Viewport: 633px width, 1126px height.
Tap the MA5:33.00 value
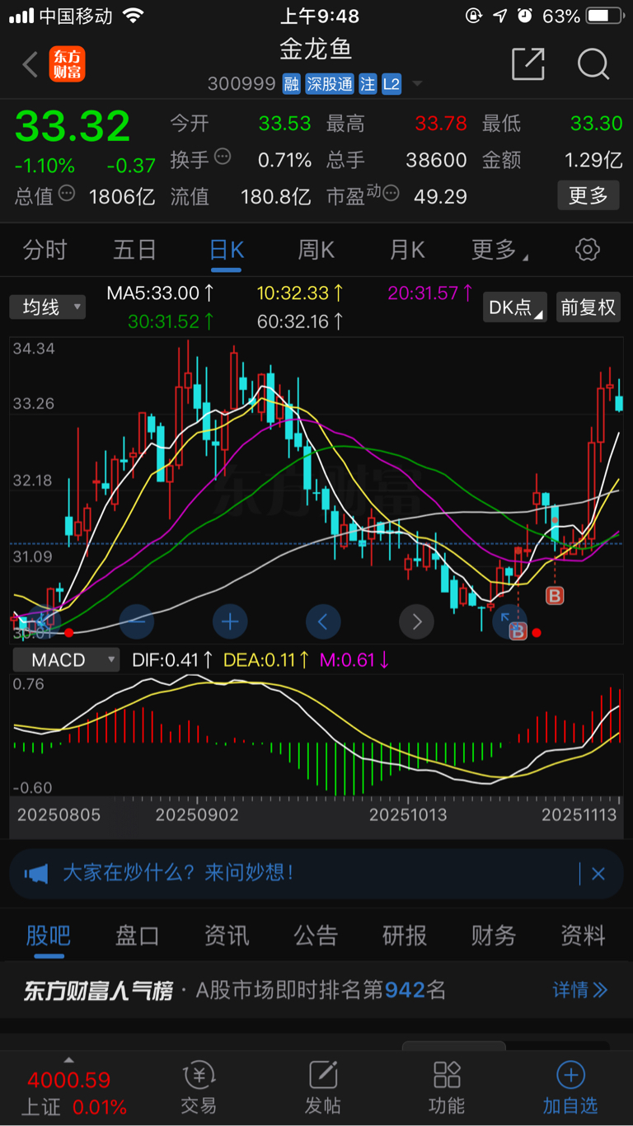coord(161,293)
